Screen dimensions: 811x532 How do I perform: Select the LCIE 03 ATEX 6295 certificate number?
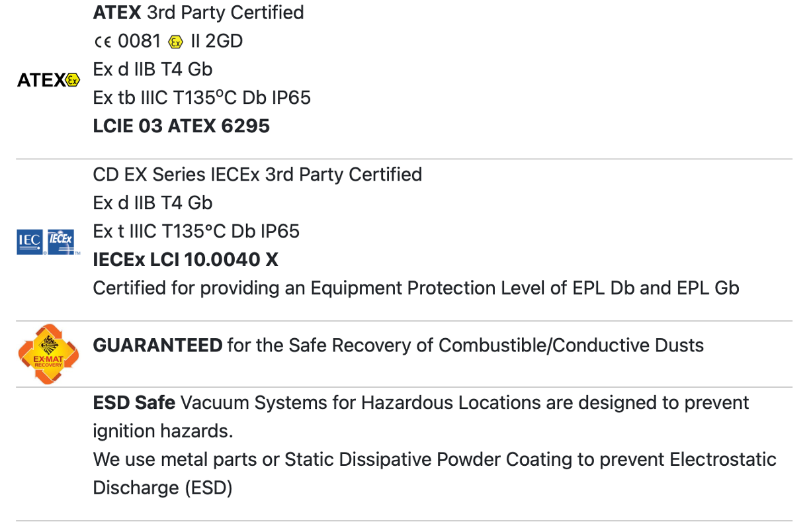coord(181,126)
